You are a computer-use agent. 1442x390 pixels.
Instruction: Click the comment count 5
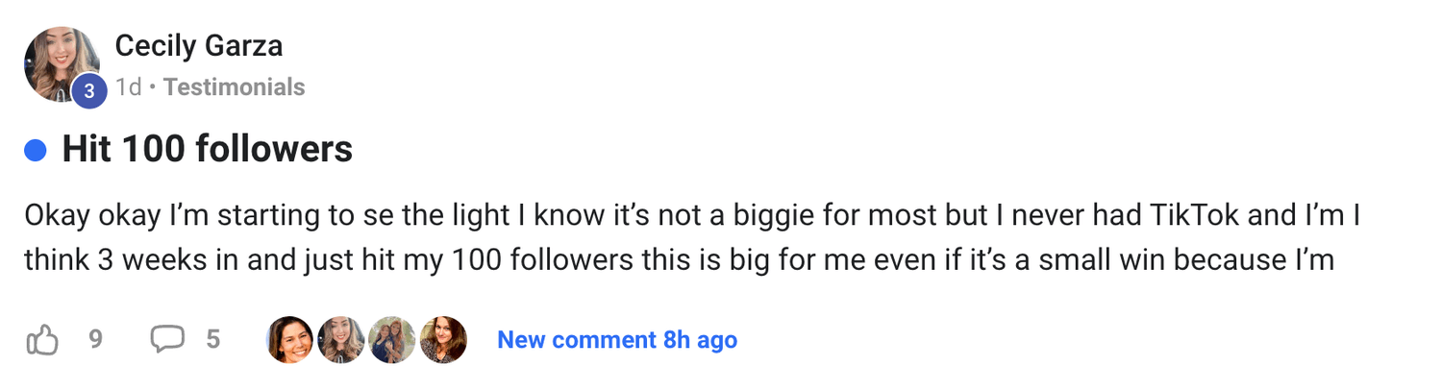pyautogui.click(x=213, y=339)
